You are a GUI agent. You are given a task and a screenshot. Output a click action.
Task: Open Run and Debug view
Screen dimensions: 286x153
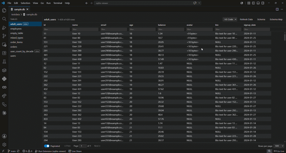pos(4,28)
